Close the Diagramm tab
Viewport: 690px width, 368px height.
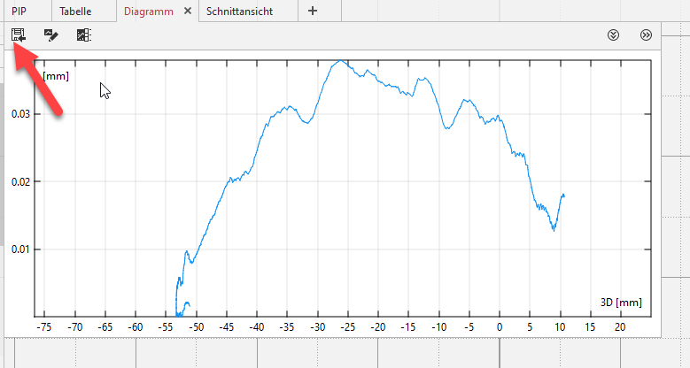187,11
